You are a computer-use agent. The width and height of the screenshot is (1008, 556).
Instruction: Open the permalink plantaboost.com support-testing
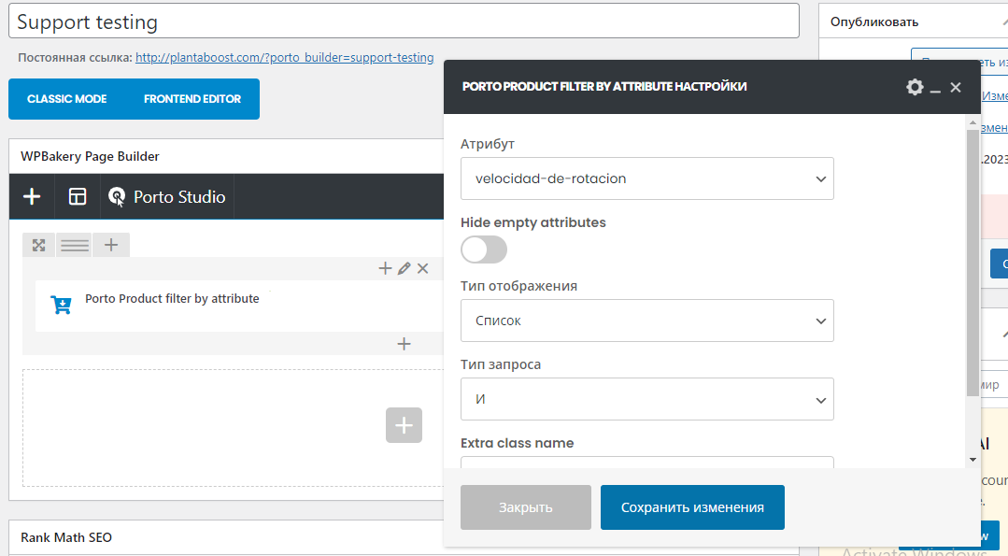click(284, 57)
